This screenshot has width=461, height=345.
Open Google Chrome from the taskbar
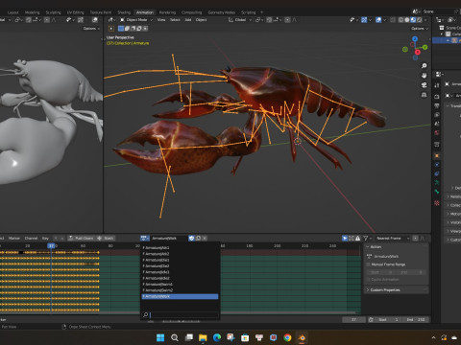click(x=287, y=337)
